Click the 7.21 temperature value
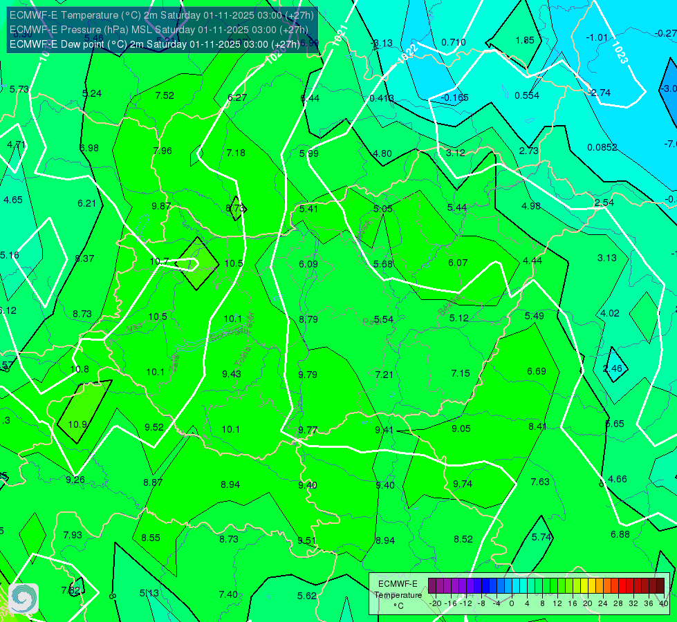 384,374
